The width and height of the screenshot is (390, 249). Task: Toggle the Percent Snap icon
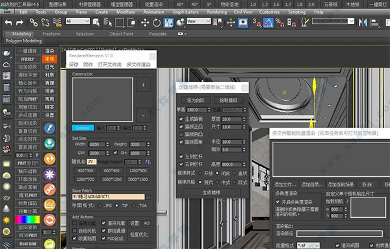(279, 23)
